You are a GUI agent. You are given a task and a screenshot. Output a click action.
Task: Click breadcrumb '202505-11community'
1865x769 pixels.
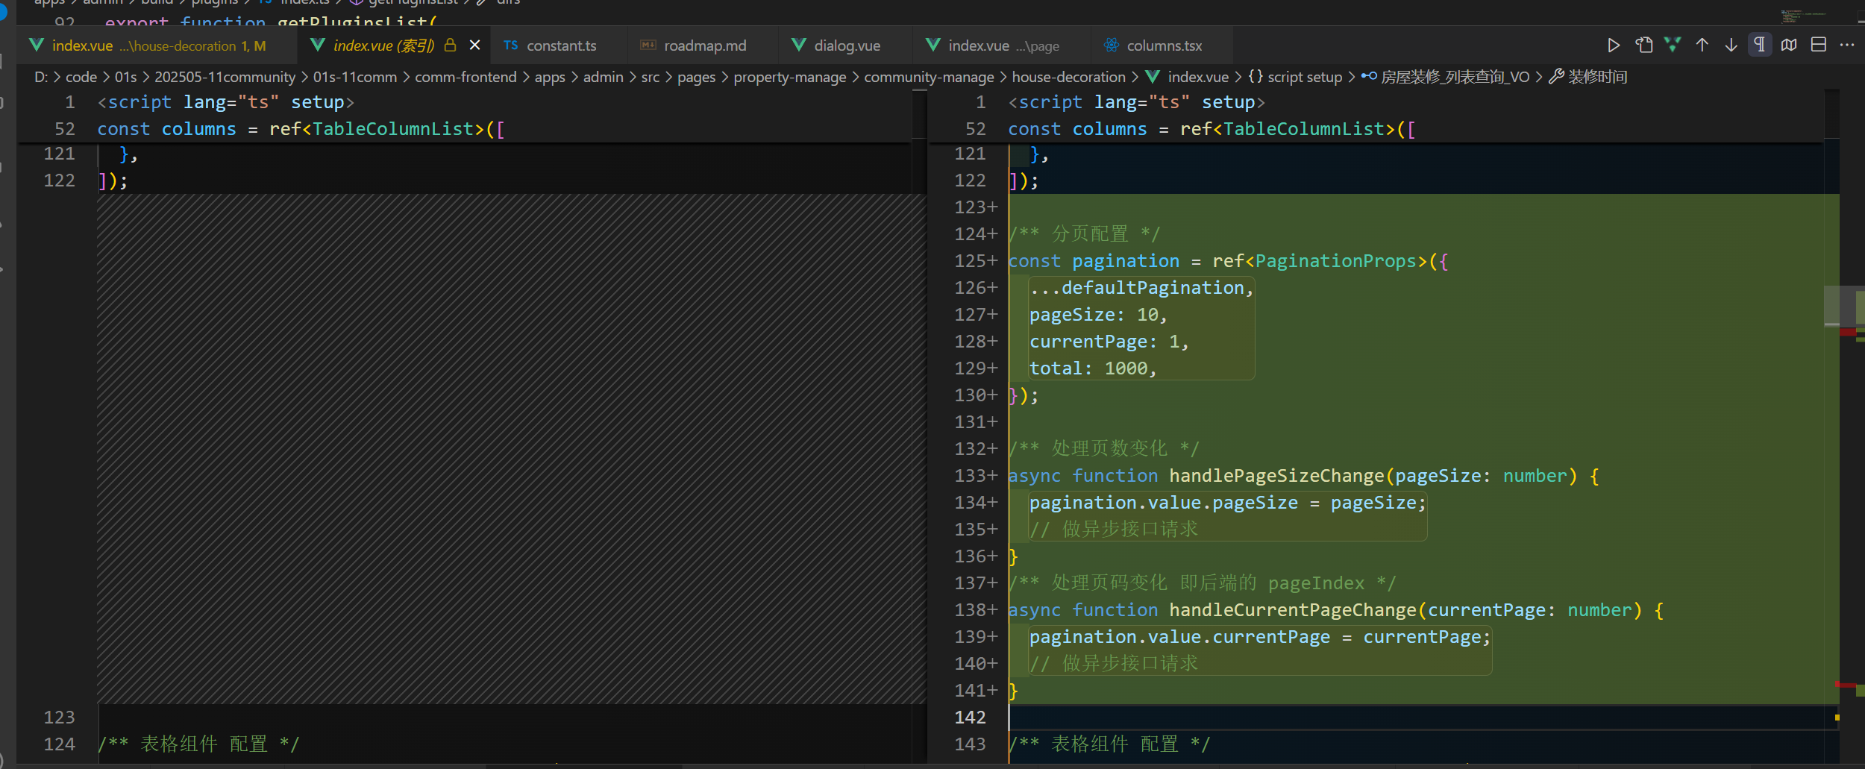pyautogui.click(x=225, y=77)
